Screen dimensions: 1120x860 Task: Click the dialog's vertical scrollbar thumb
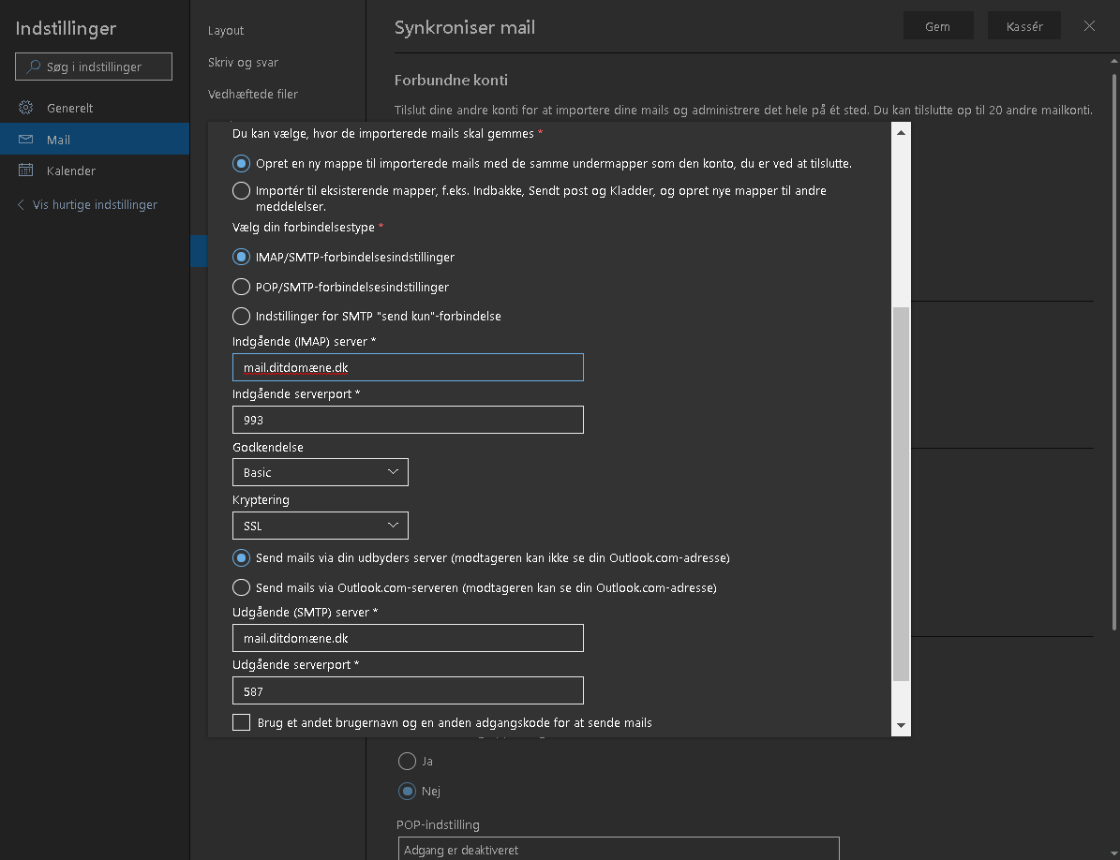pyautogui.click(x=901, y=492)
